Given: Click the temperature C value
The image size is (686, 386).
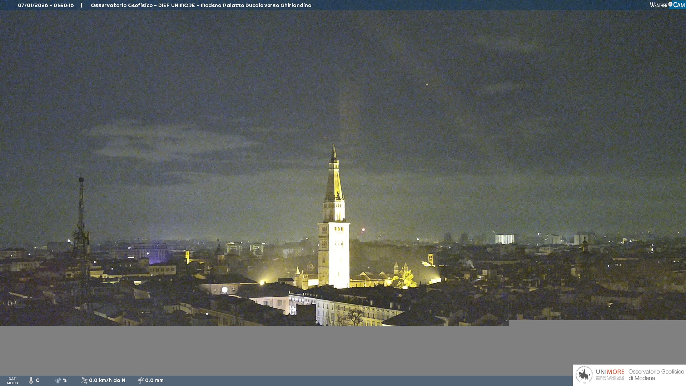Looking at the screenshot, I should point(38,380).
